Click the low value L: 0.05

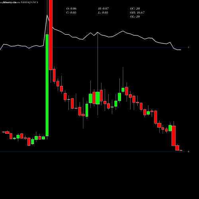click(x=103, y=13)
